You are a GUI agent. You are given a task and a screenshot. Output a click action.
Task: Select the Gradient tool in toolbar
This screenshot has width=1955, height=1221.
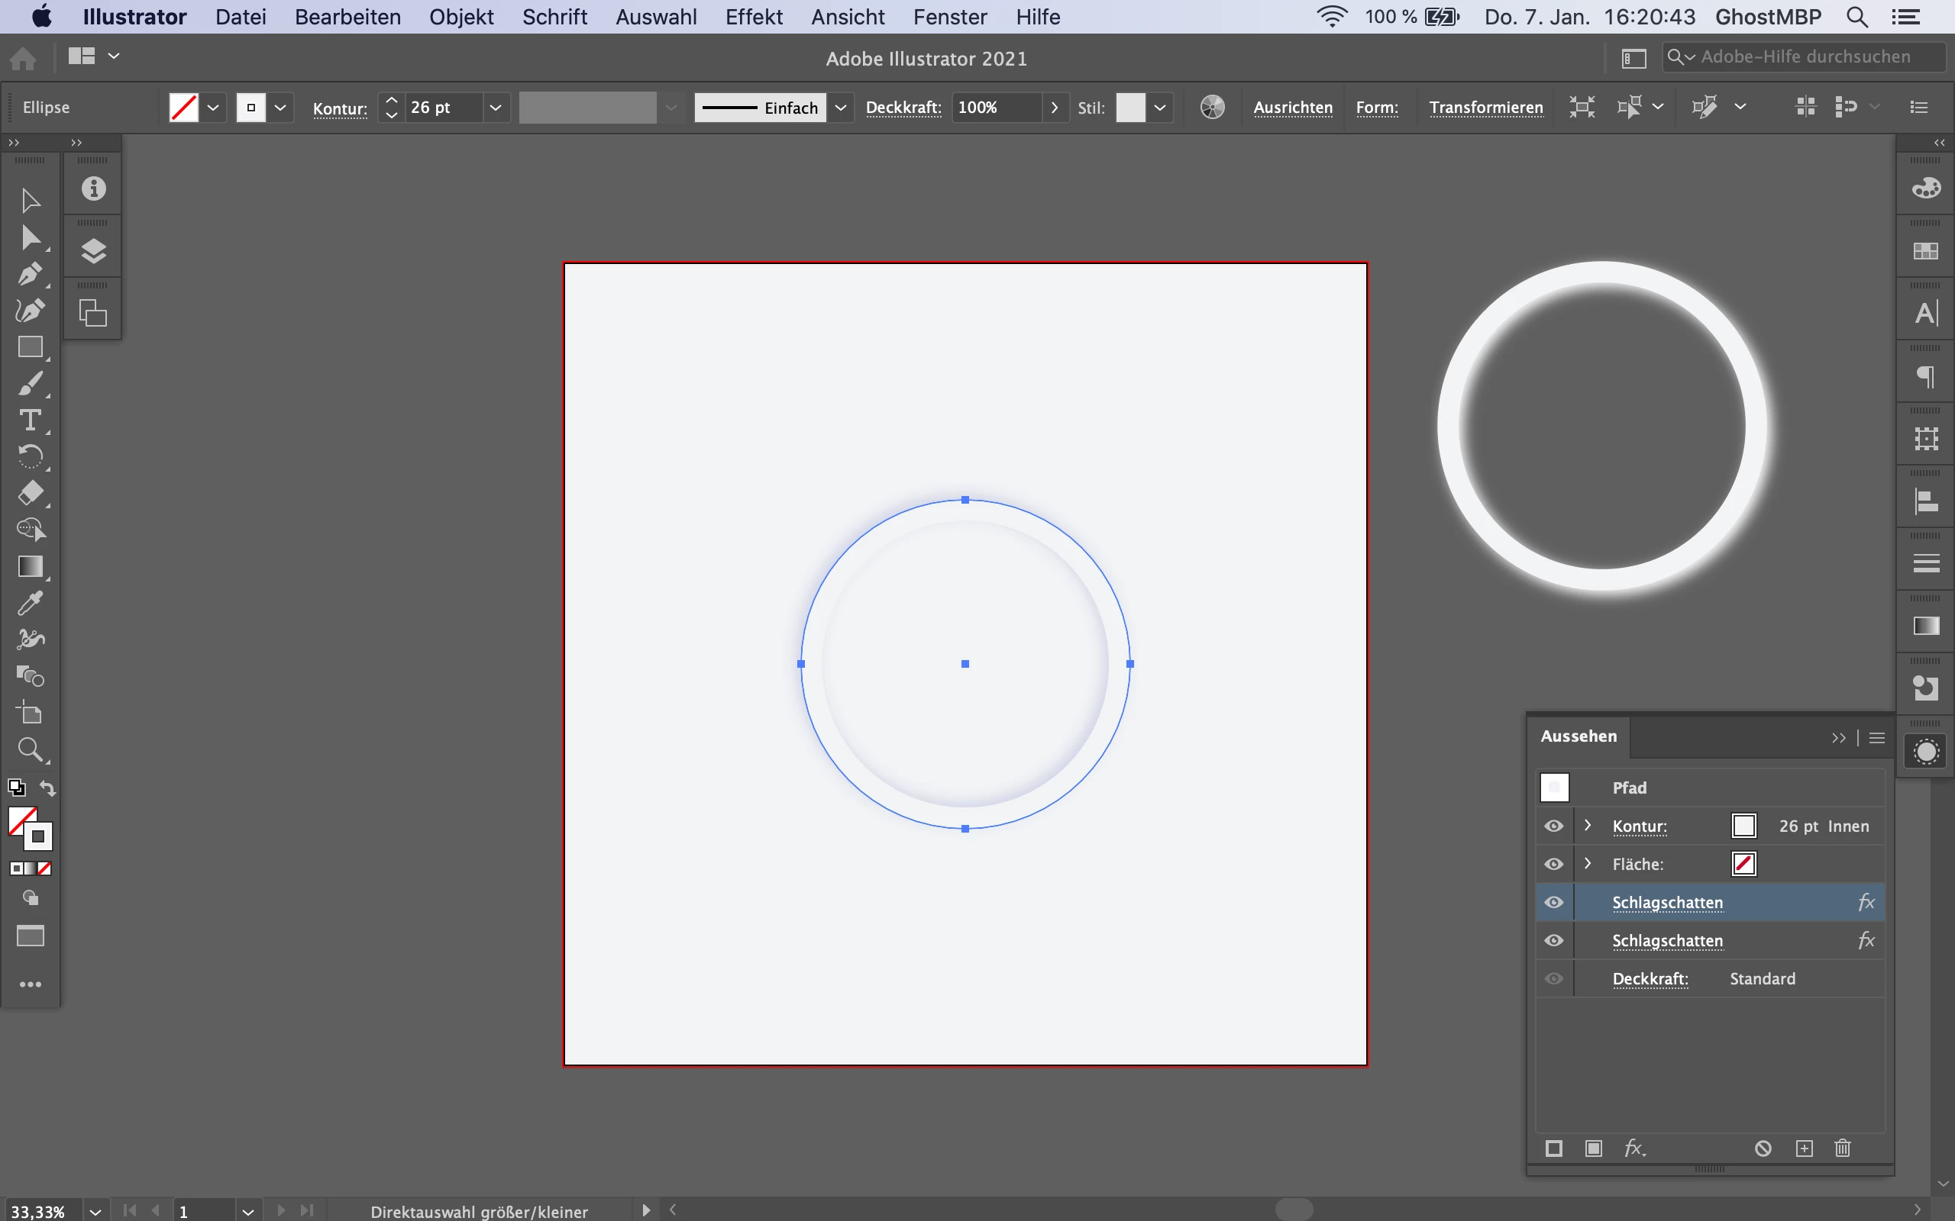[x=30, y=566]
